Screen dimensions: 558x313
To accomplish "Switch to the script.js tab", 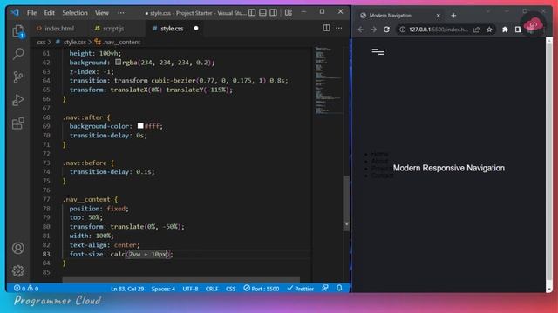I will coord(110,29).
